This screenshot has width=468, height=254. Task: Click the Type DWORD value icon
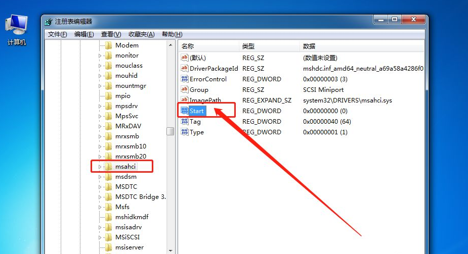pyautogui.click(x=184, y=132)
